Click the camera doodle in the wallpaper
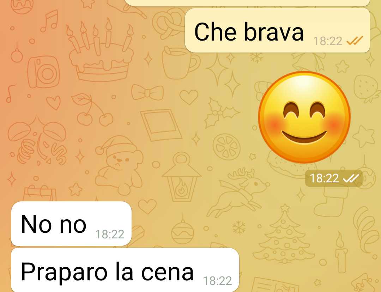This screenshot has height=292, width=381. (43, 72)
